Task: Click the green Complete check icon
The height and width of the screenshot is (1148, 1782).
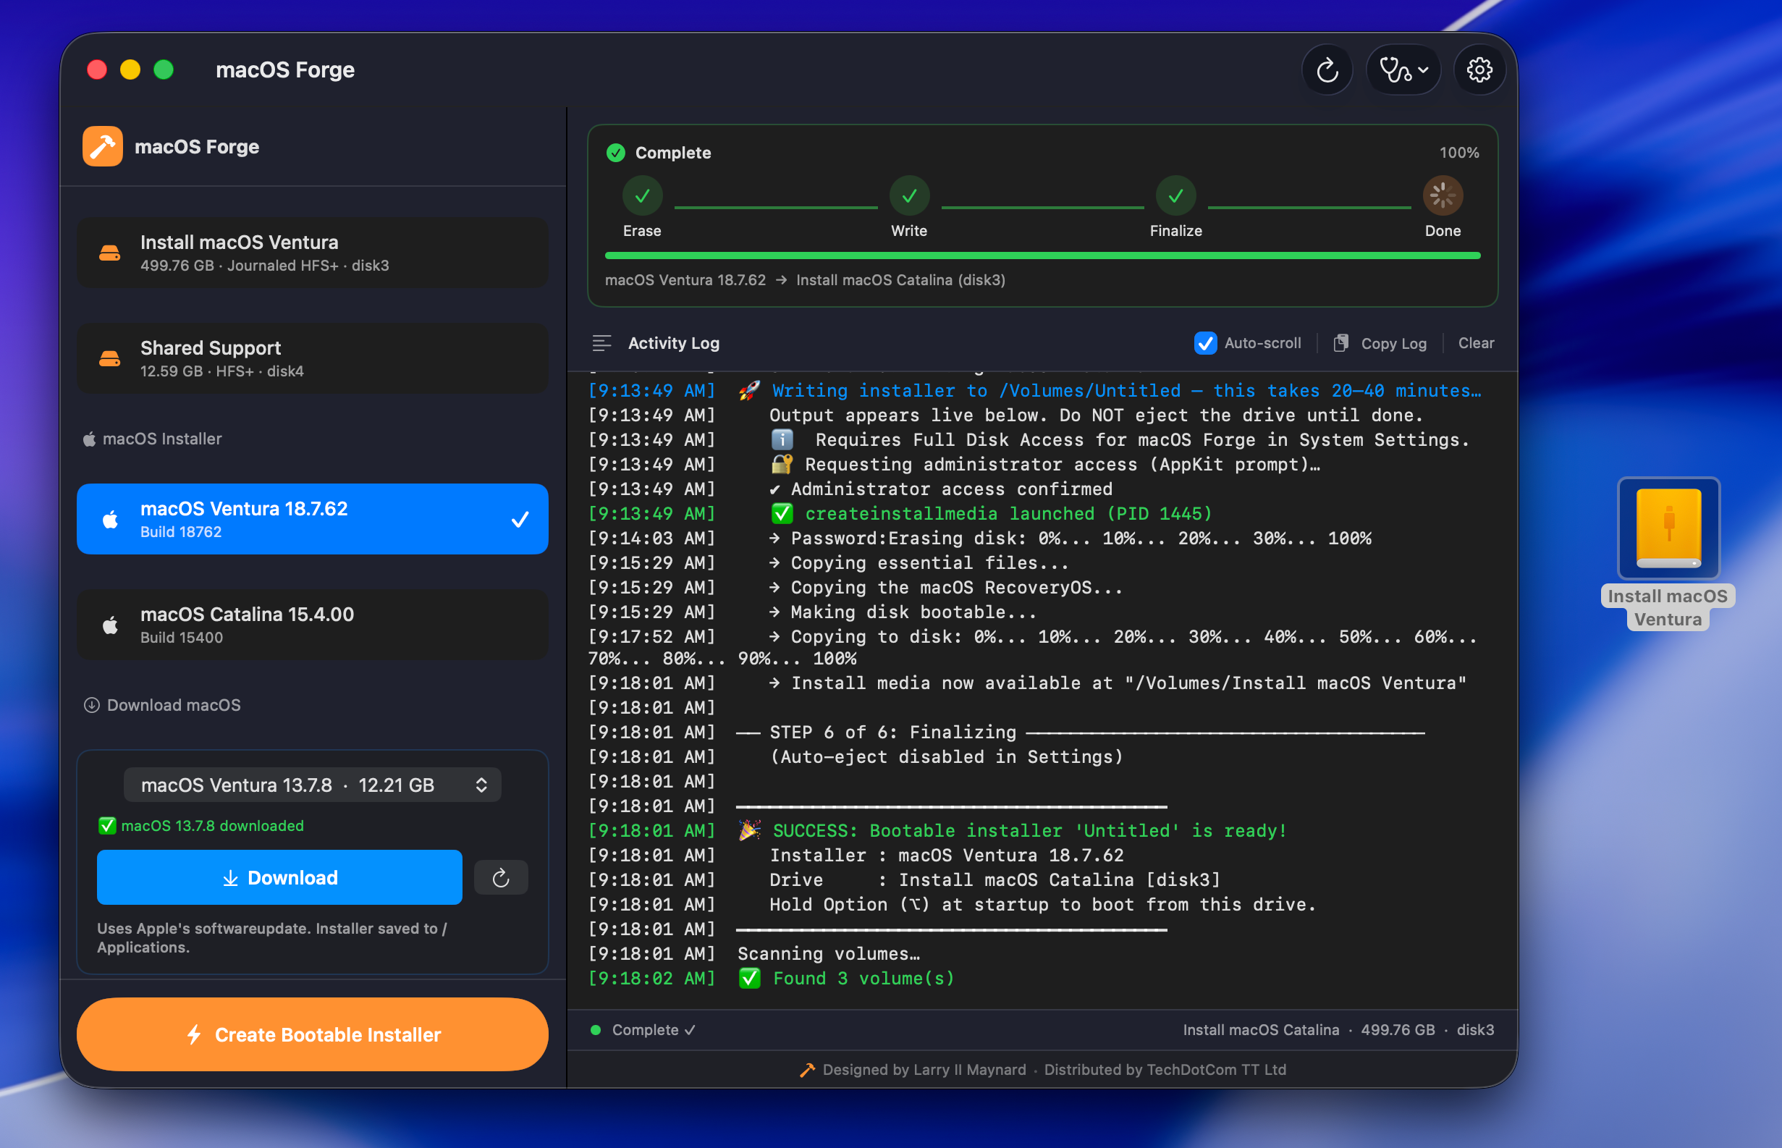Action: coord(616,153)
